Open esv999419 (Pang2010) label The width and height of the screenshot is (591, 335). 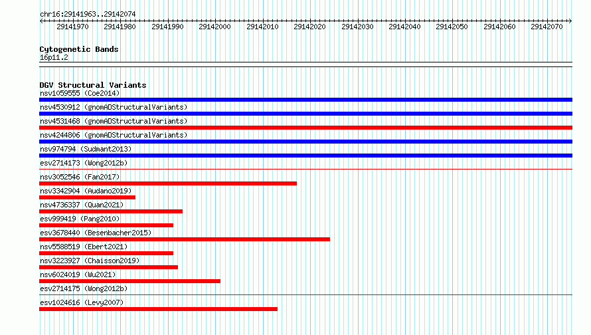80,219
